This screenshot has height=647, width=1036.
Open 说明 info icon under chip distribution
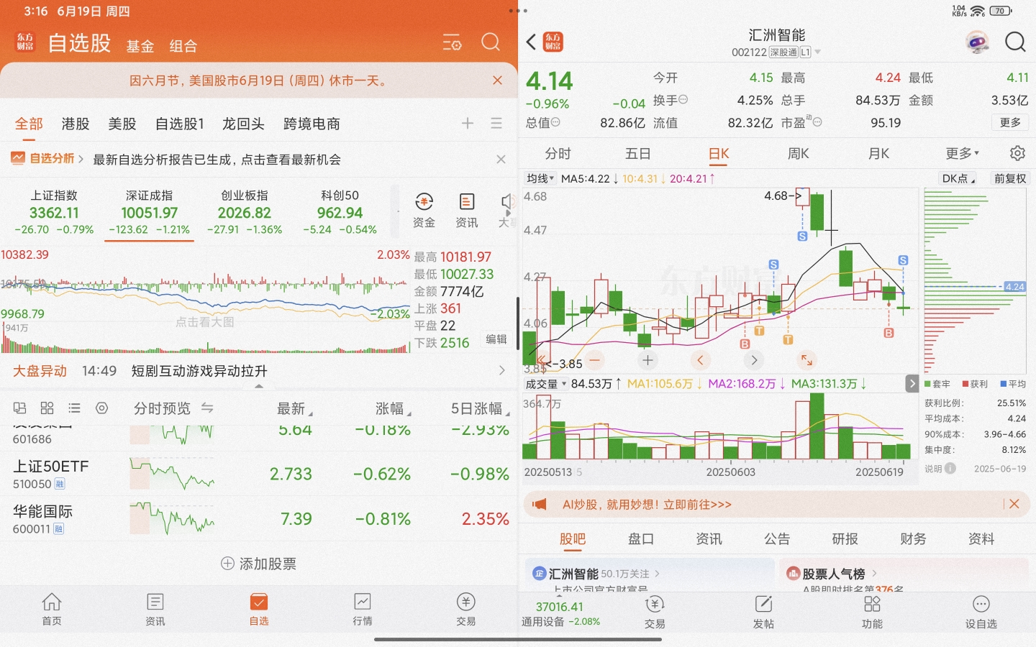[x=950, y=468]
